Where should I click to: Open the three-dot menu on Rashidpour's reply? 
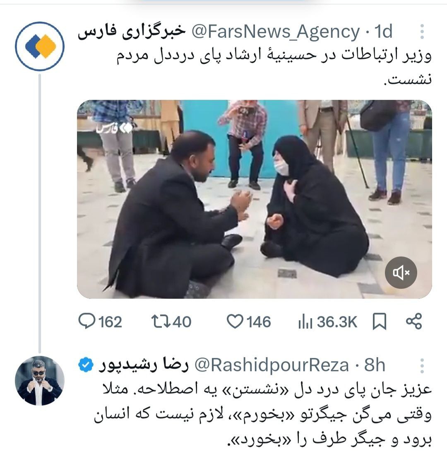422,366
